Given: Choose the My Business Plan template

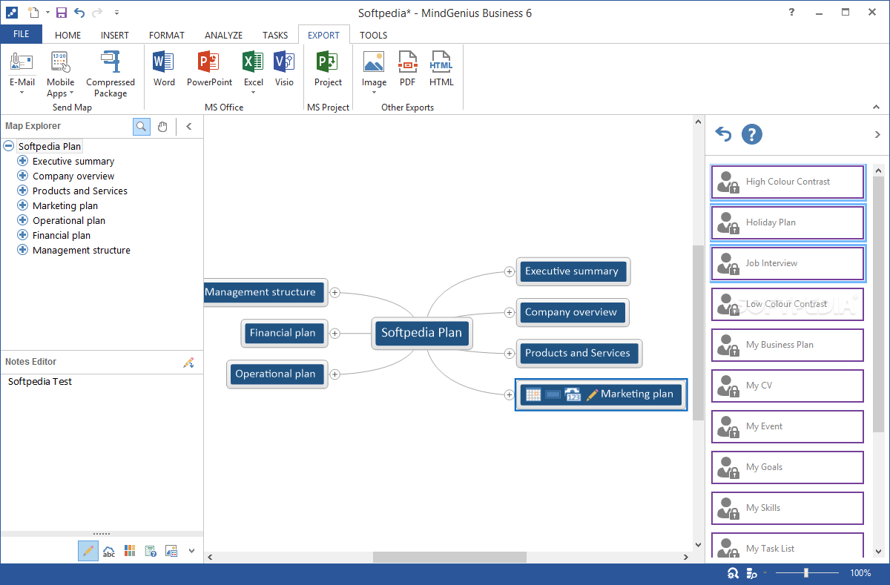Looking at the screenshot, I should pos(788,345).
